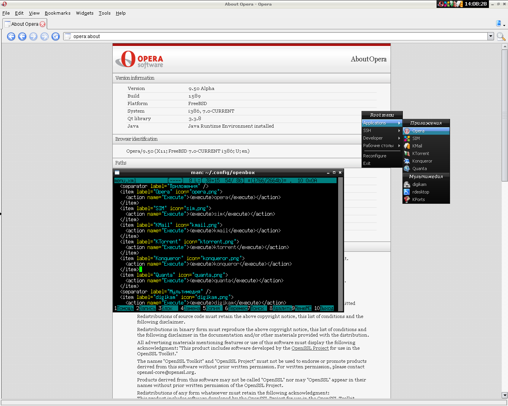Click the terminal window menu icon in its title bar
Screen dimensions: 508x406
tap(117, 173)
